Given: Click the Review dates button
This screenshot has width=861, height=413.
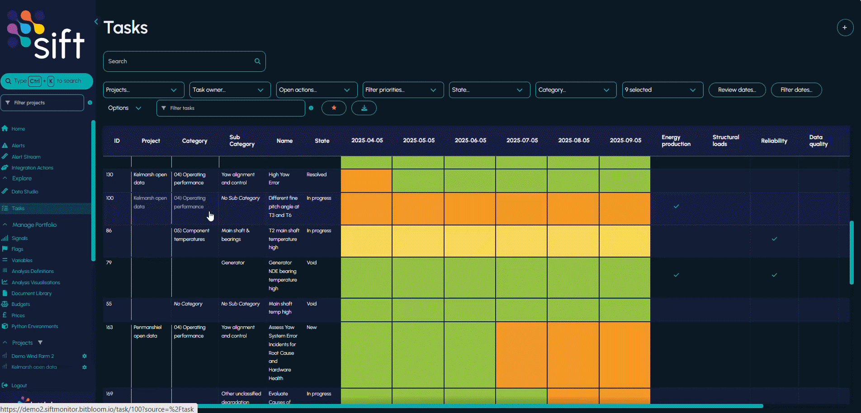Looking at the screenshot, I should tap(737, 90).
